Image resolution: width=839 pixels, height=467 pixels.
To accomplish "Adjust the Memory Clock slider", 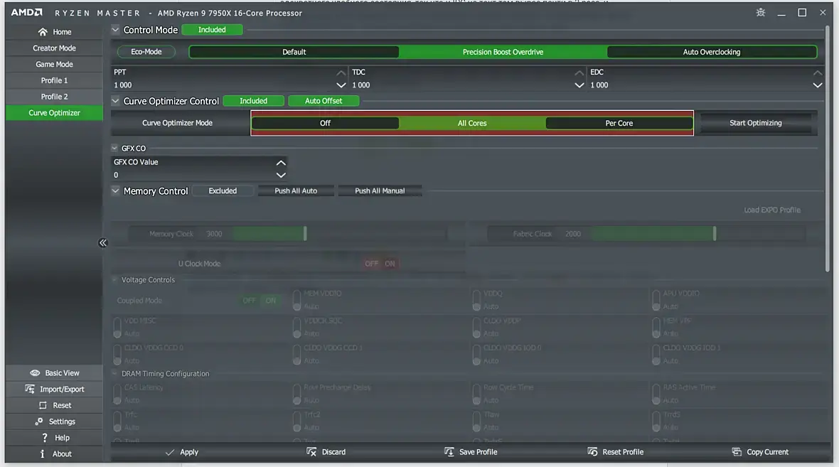I will 305,234.
